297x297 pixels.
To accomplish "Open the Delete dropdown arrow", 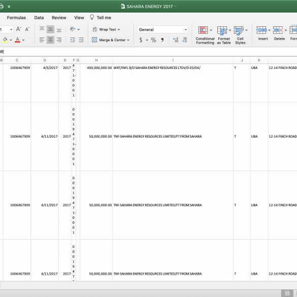I will pos(286,30).
